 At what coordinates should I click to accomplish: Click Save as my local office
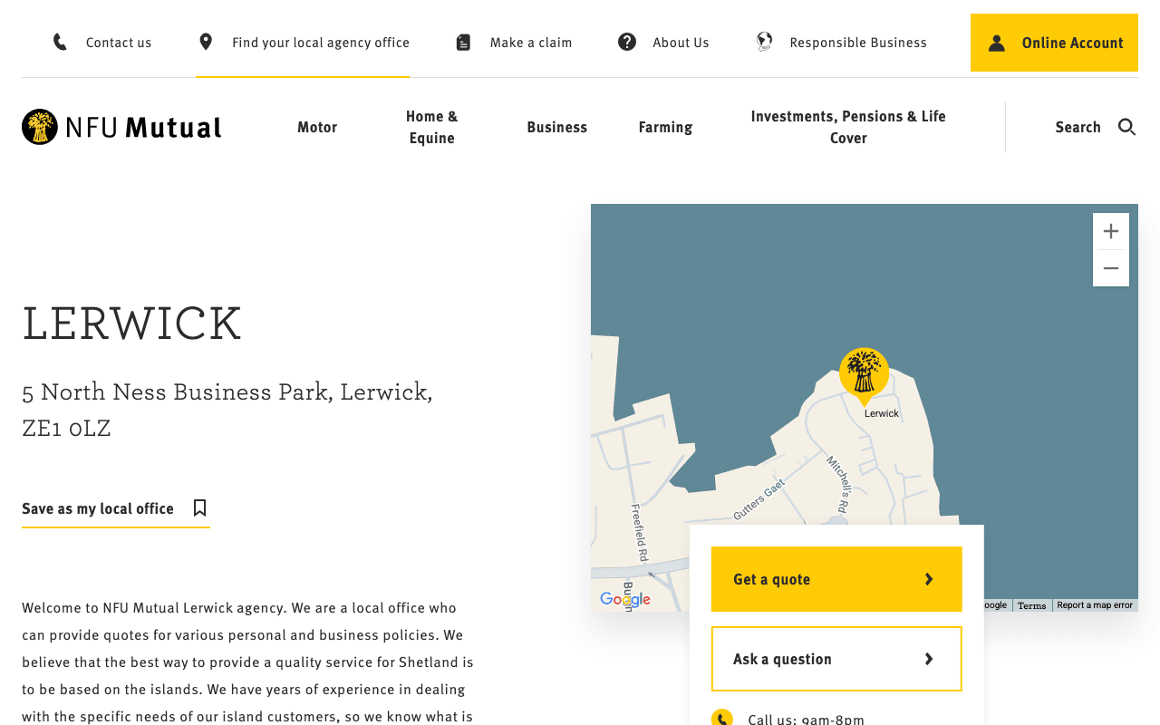tap(116, 508)
